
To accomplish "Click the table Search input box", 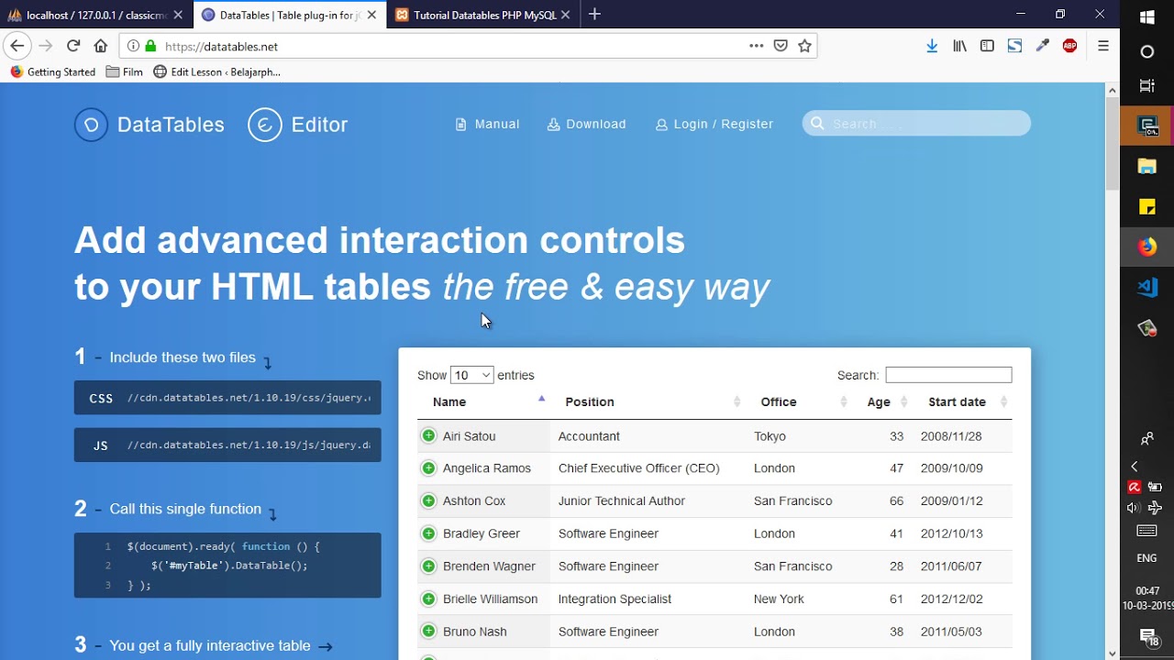I will [948, 375].
